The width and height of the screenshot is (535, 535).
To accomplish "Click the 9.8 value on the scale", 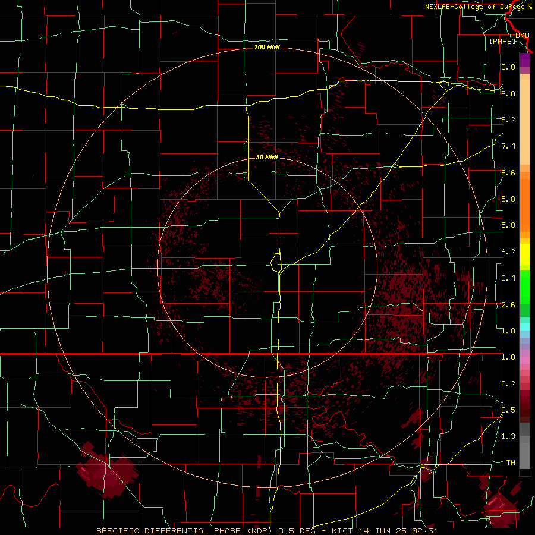I will pos(508,67).
